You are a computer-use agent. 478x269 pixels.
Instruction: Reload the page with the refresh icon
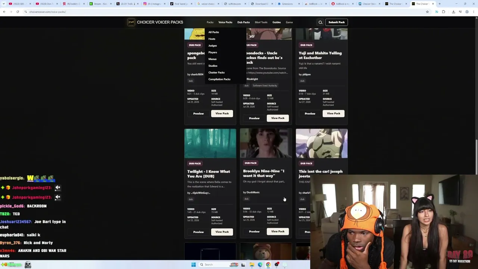coord(18,12)
